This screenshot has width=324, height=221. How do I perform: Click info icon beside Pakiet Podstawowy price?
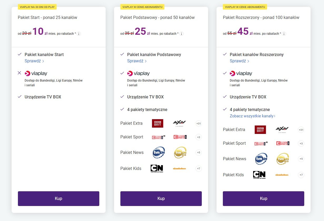(x=181, y=34)
